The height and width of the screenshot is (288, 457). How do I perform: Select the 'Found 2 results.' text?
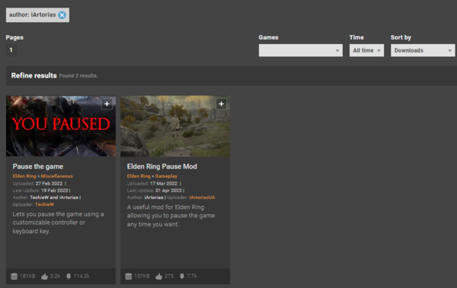tap(78, 76)
